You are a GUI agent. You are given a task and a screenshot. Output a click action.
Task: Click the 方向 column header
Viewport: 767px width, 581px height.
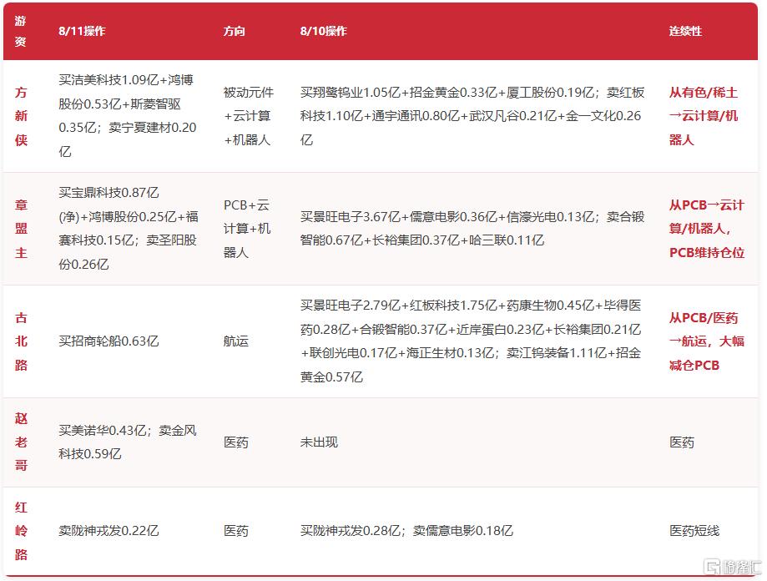click(x=234, y=31)
